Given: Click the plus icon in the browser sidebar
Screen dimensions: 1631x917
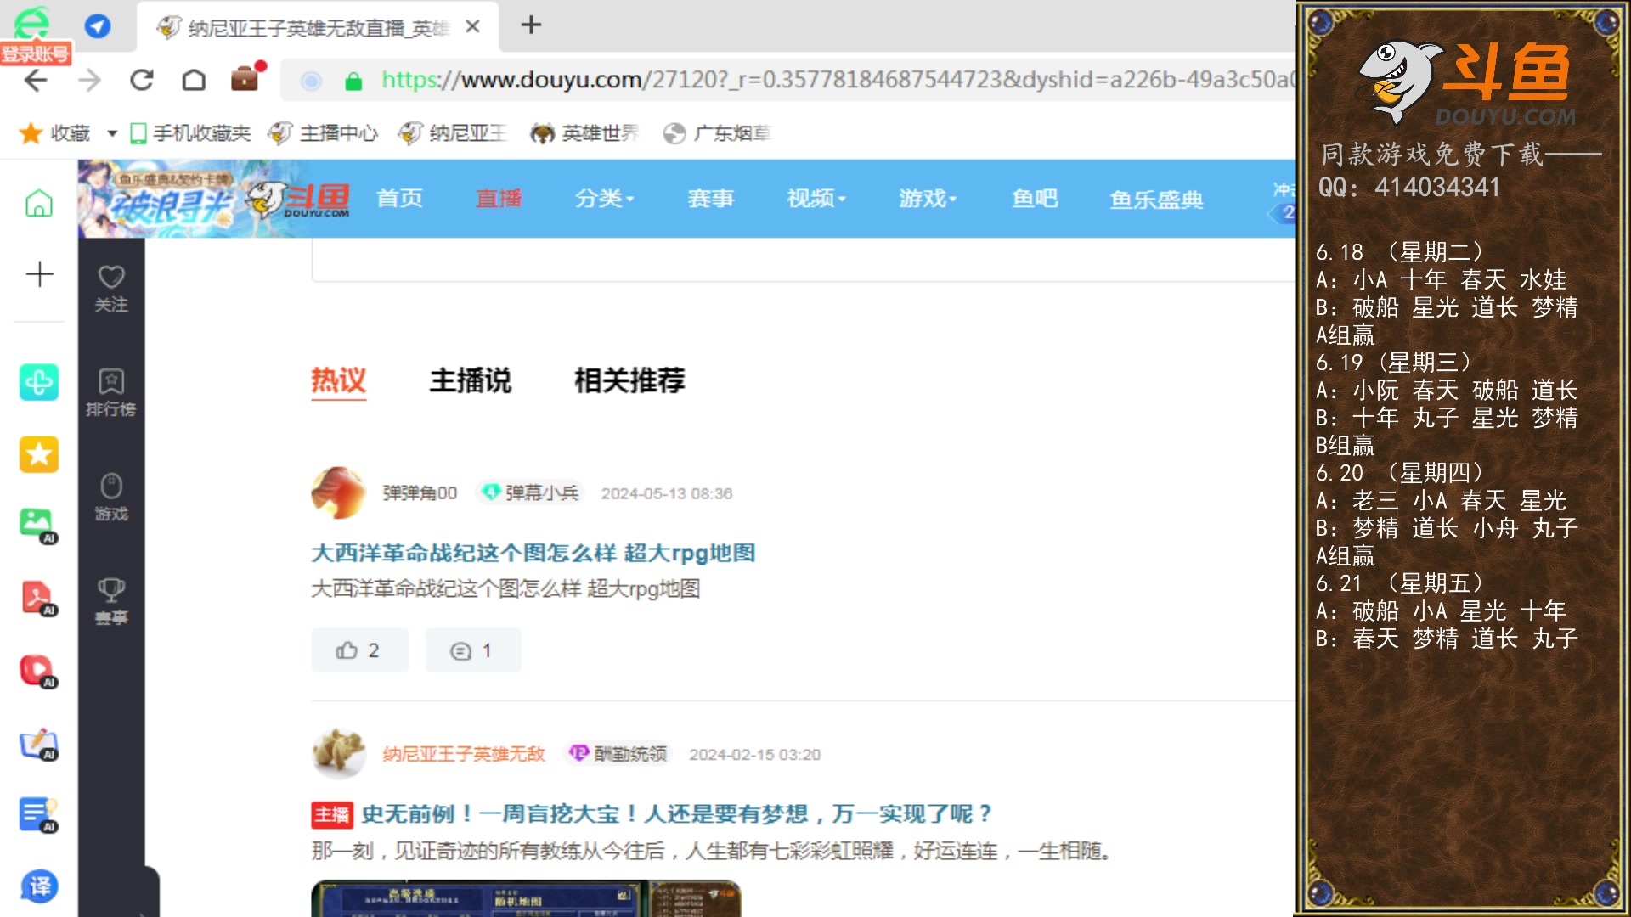Looking at the screenshot, I should [x=39, y=274].
